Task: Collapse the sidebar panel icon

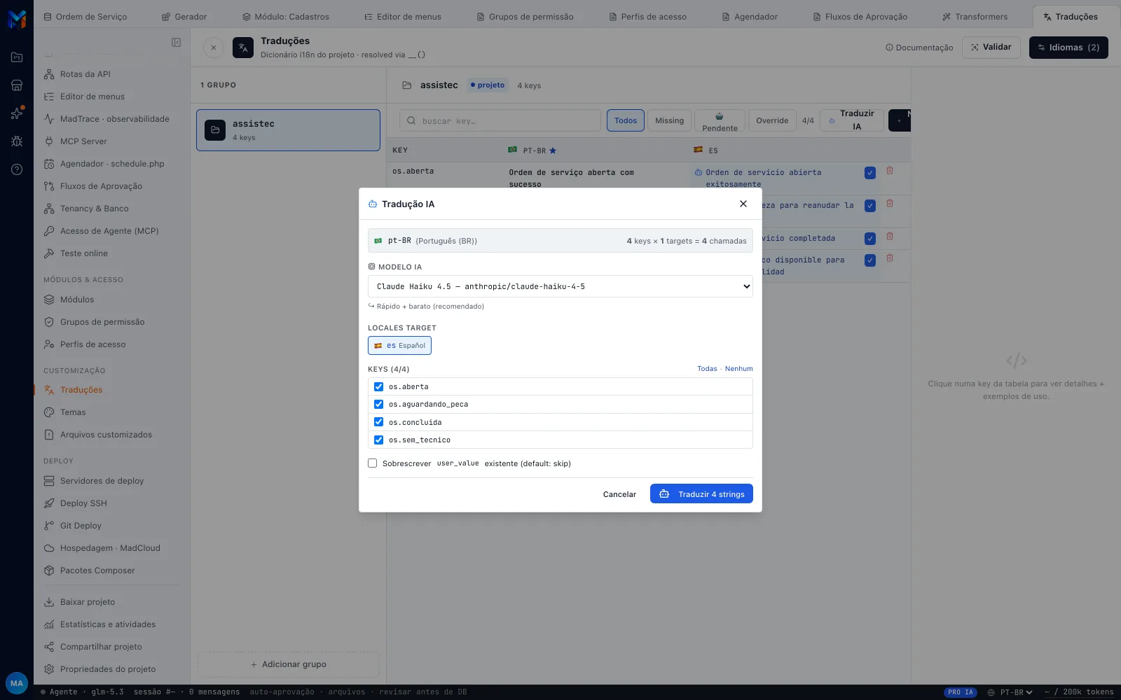Action: click(x=176, y=43)
